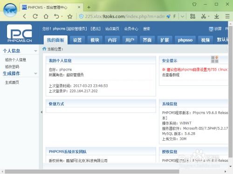Click the PHPCMS系统开发团队 panel header
Screen dimensions: 233x174
[101, 152]
